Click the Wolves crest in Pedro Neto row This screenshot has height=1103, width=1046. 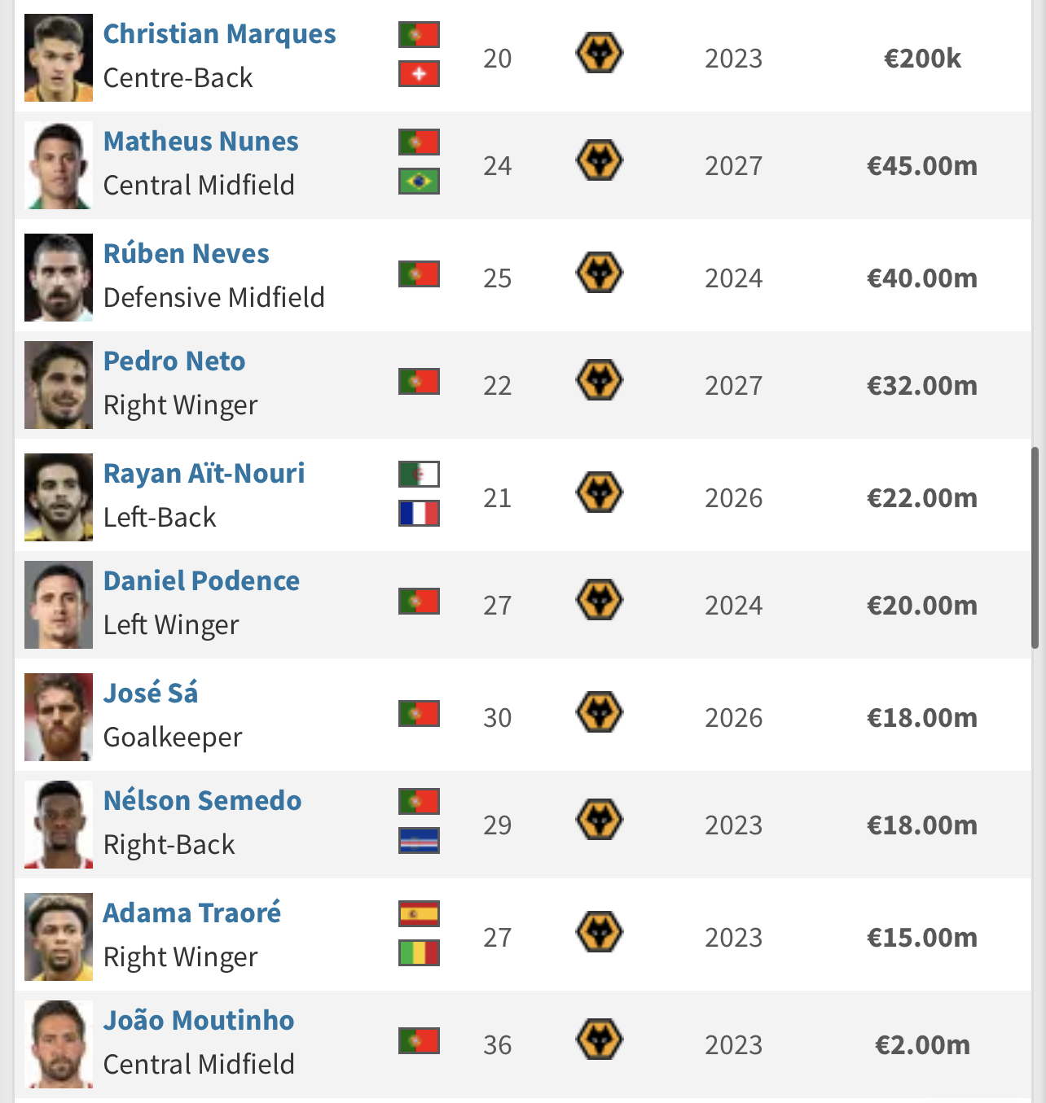click(x=600, y=380)
